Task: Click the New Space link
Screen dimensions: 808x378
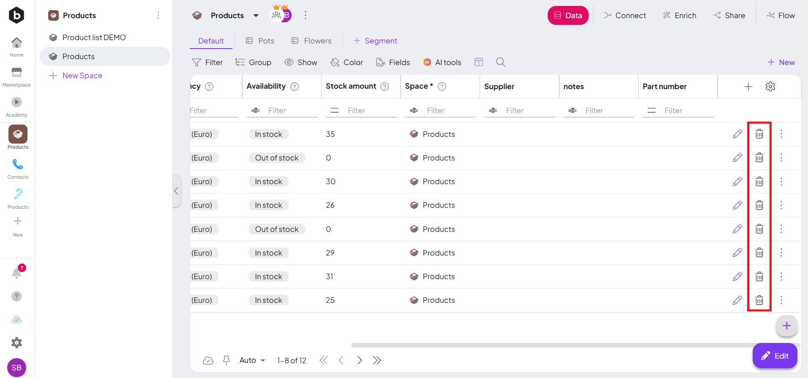Action: pos(82,76)
